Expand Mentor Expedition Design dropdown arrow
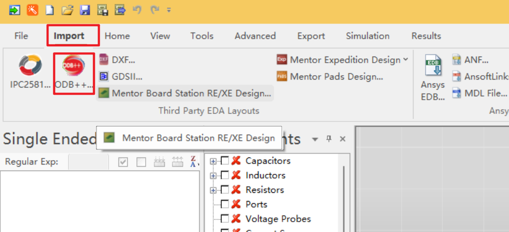Screen dimensions: 509x232 pyautogui.click(x=405, y=59)
